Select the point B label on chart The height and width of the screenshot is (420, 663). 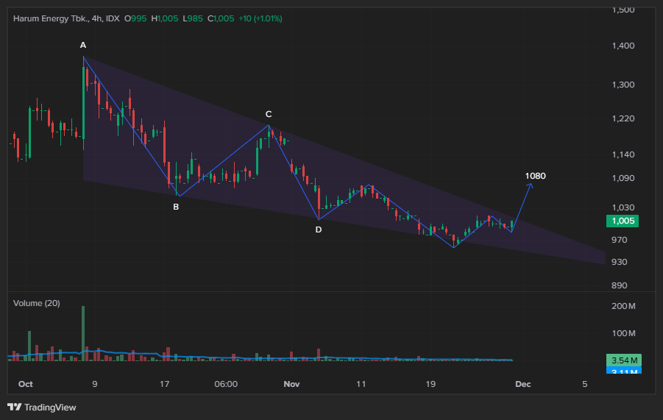[x=176, y=207]
